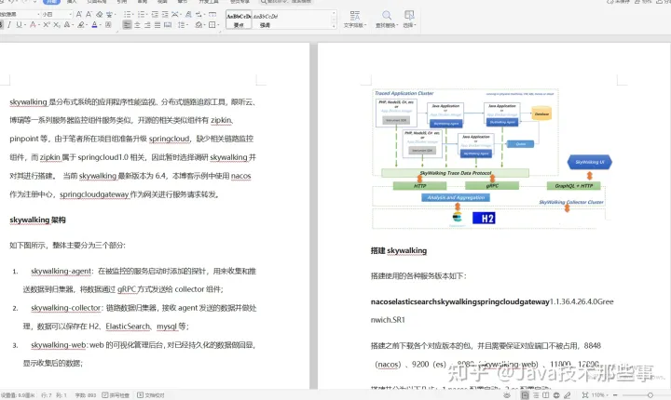Click the decrease font size icon
Viewport: 671px width, 400px height.
[x=89, y=15]
